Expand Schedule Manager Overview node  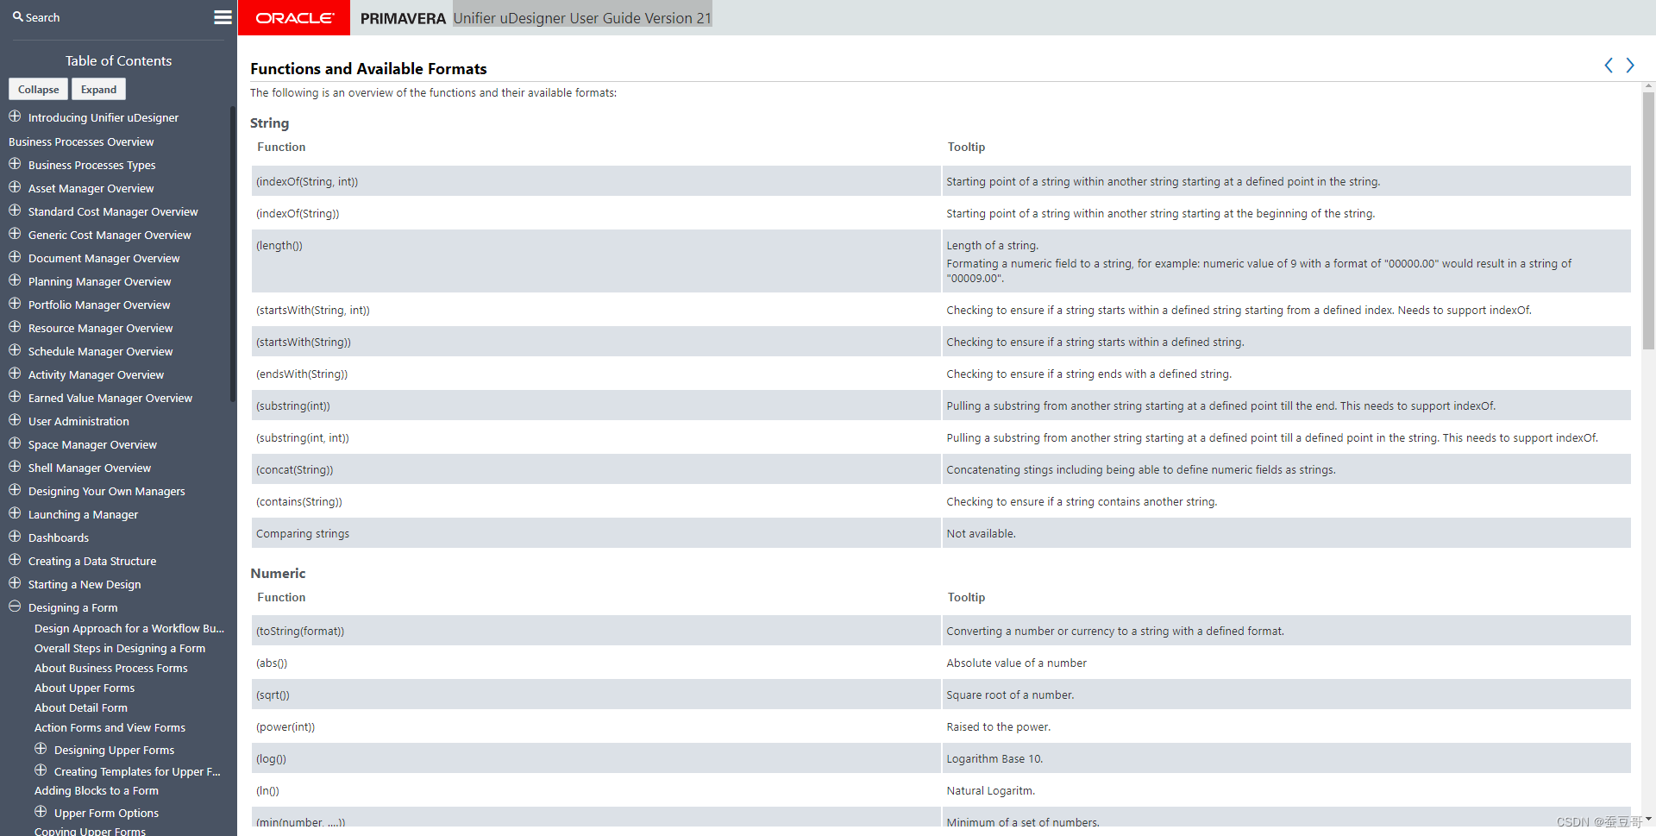(x=15, y=350)
